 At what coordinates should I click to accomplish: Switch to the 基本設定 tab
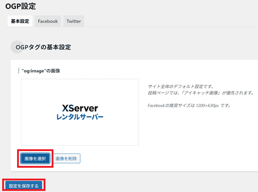click(x=20, y=21)
